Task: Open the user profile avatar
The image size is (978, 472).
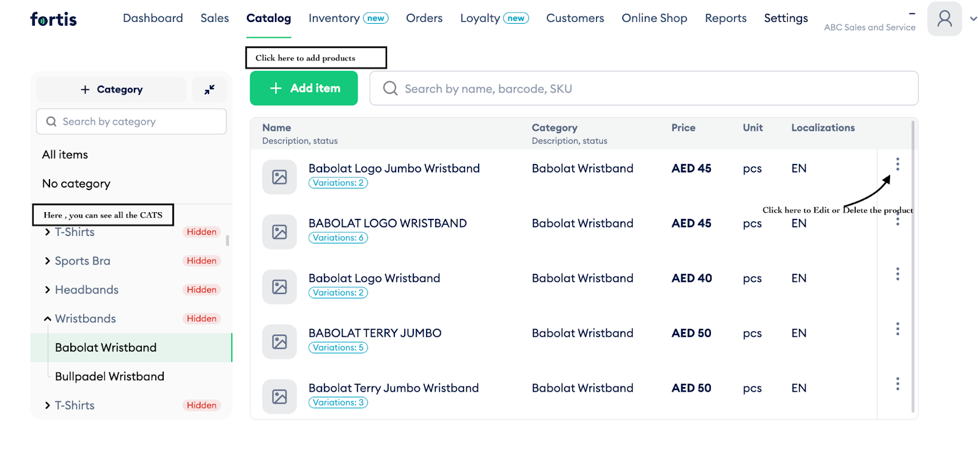Action: (x=944, y=19)
